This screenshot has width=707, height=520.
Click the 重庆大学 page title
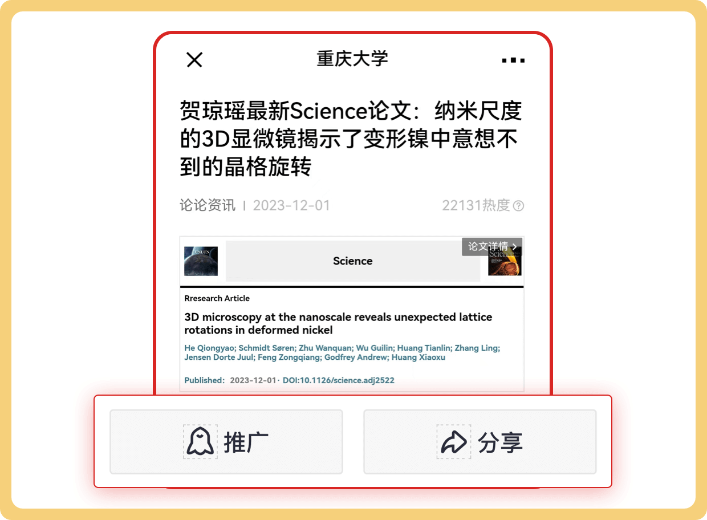[x=353, y=59]
